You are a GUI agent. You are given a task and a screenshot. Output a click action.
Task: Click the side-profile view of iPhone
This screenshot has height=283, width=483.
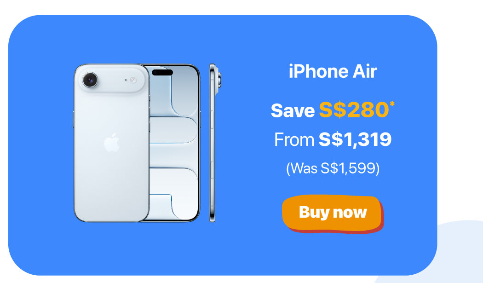[x=213, y=143]
